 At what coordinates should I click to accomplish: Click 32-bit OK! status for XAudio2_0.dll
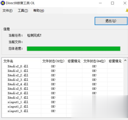click(x=53, y=66)
